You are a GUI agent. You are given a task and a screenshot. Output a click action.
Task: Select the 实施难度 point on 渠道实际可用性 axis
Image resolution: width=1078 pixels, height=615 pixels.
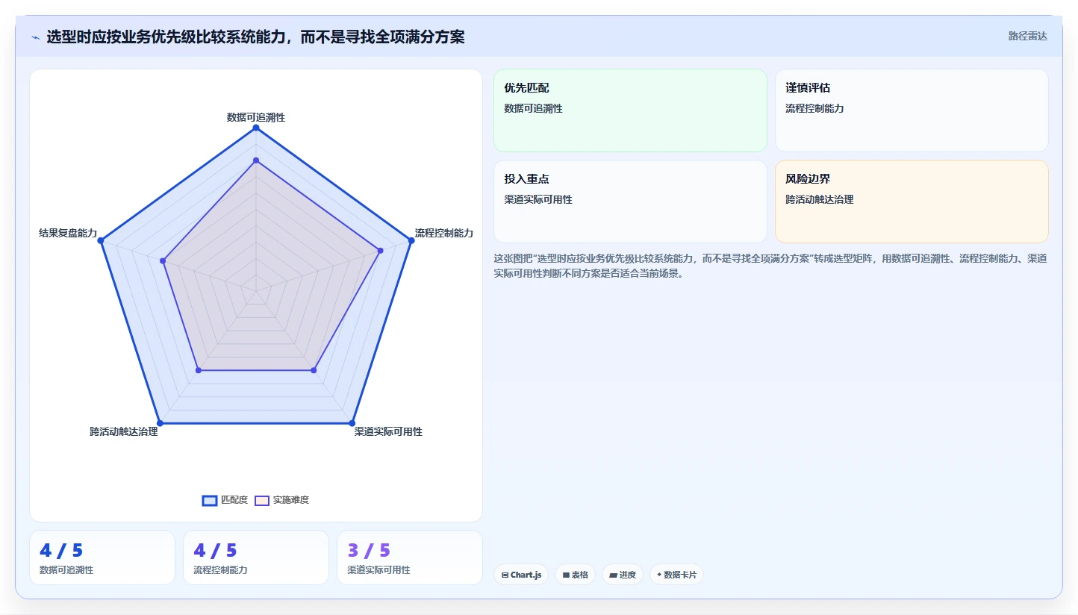314,370
